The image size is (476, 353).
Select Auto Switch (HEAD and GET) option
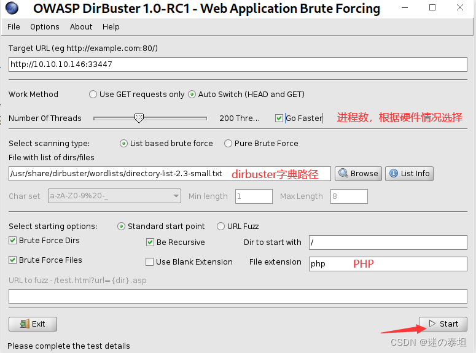pos(192,95)
